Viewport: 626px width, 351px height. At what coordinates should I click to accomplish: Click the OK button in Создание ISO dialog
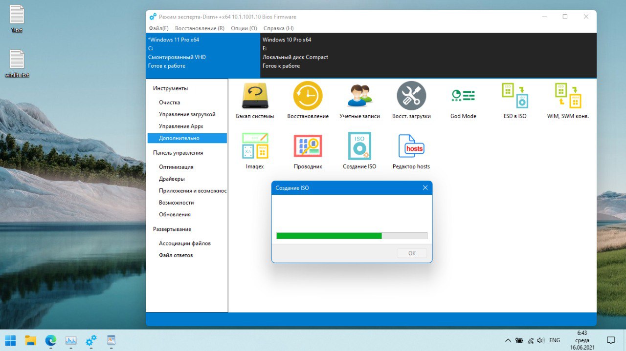(412, 253)
